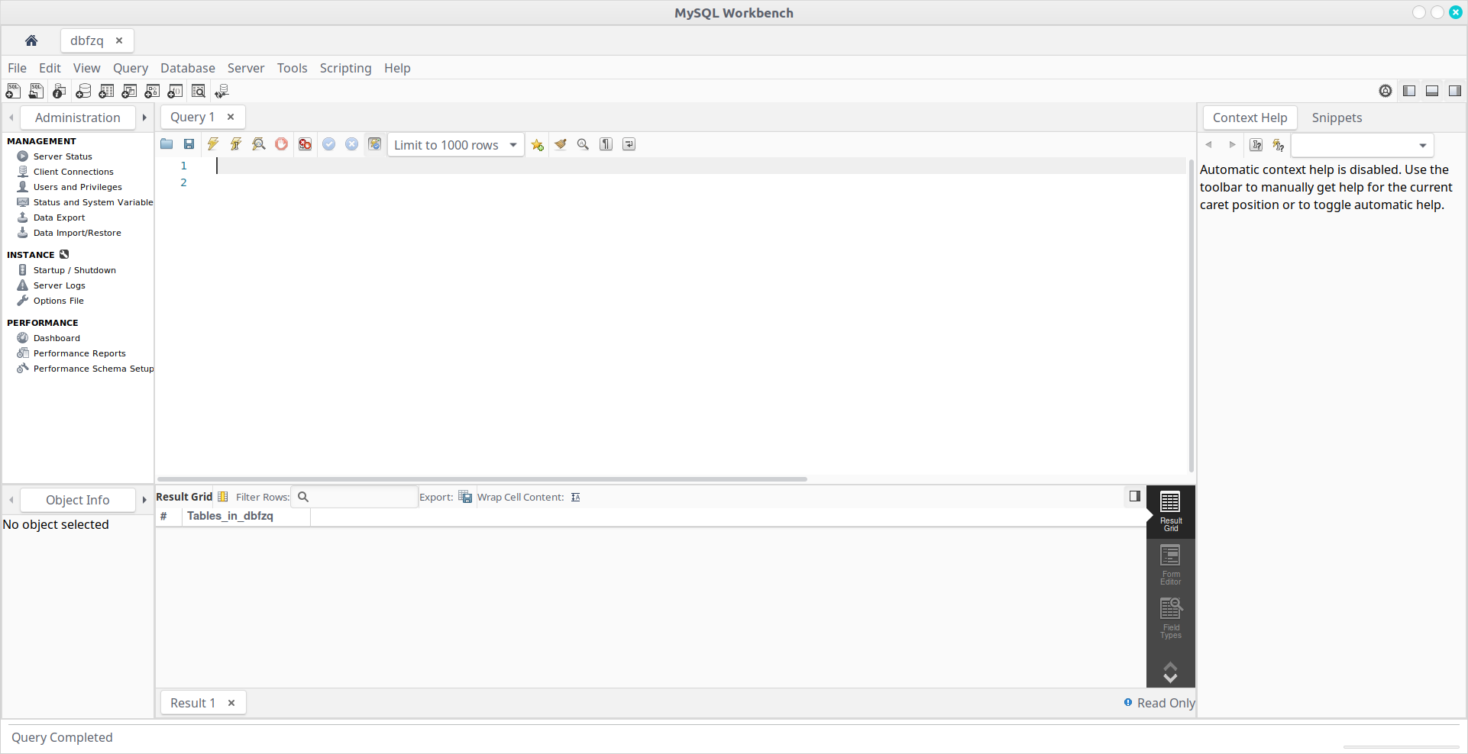
Task: Toggle the left sidebar panel visibility
Action: (x=1409, y=91)
